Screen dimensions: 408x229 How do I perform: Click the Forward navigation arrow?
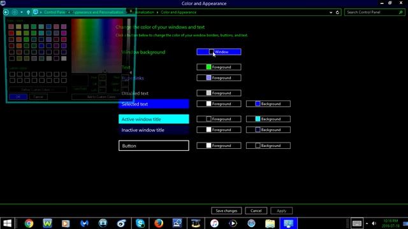click(x=15, y=12)
